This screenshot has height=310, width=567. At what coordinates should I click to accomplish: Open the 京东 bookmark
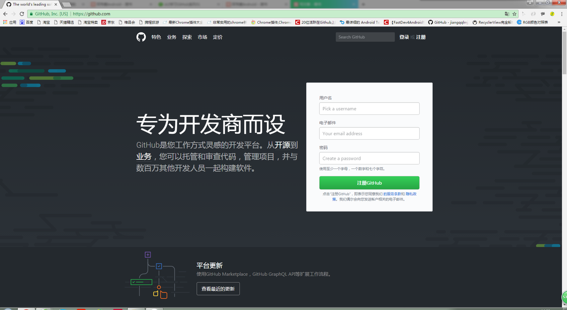click(x=108, y=22)
